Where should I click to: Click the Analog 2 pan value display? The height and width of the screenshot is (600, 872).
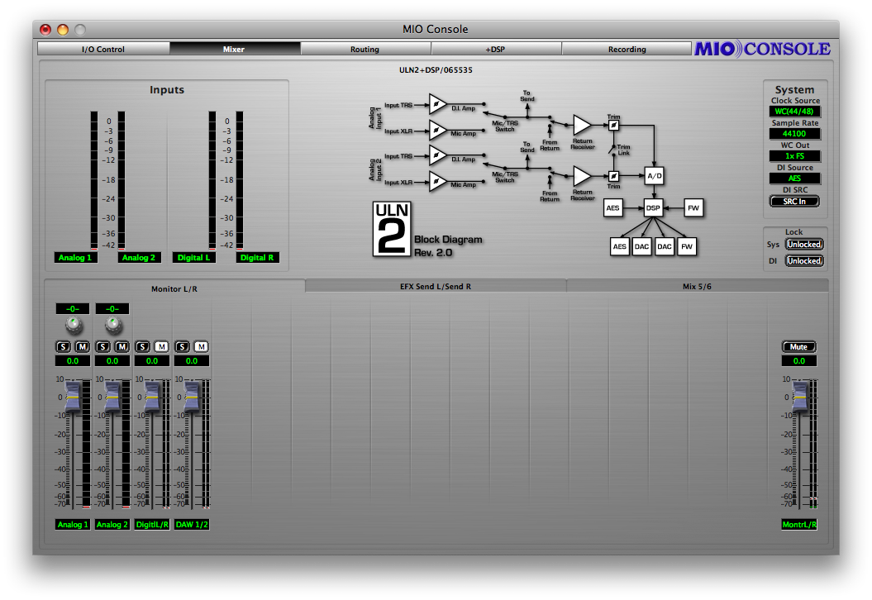point(112,308)
